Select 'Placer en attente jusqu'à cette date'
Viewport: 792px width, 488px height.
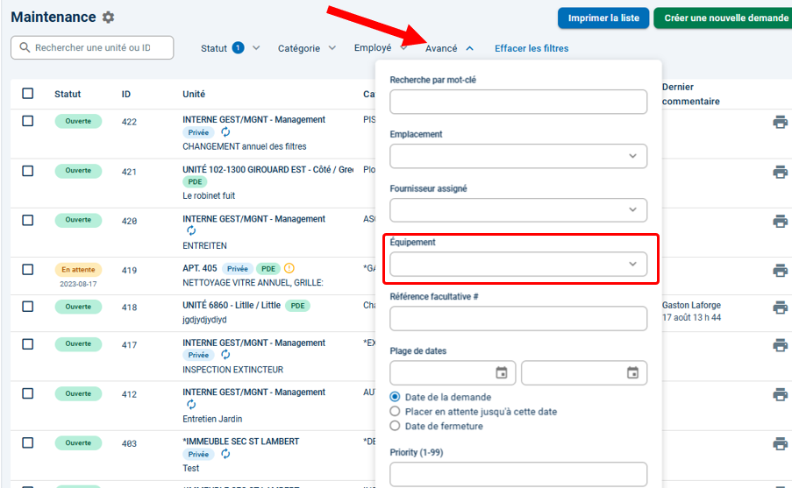(x=395, y=411)
